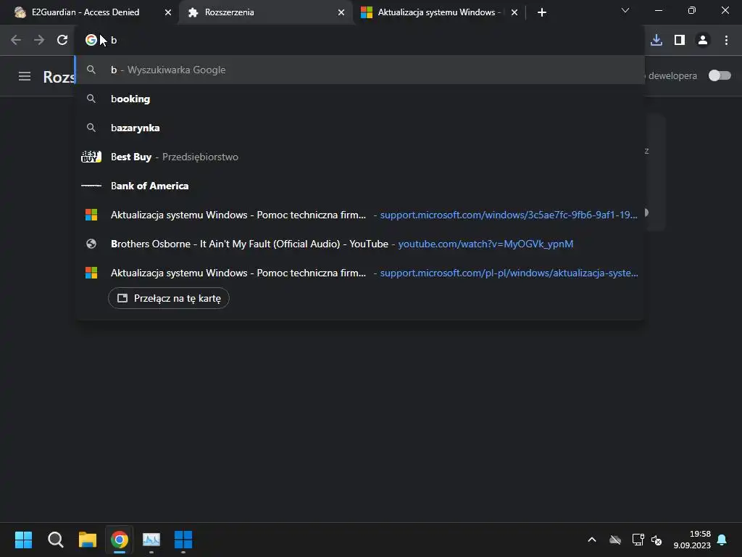Expand hidden system tray icons
The width and height of the screenshot is (742, 557).
591,540
